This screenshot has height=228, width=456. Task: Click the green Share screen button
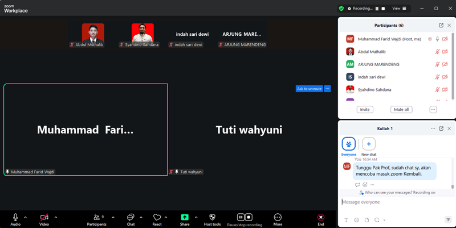[x=185, y=219]
